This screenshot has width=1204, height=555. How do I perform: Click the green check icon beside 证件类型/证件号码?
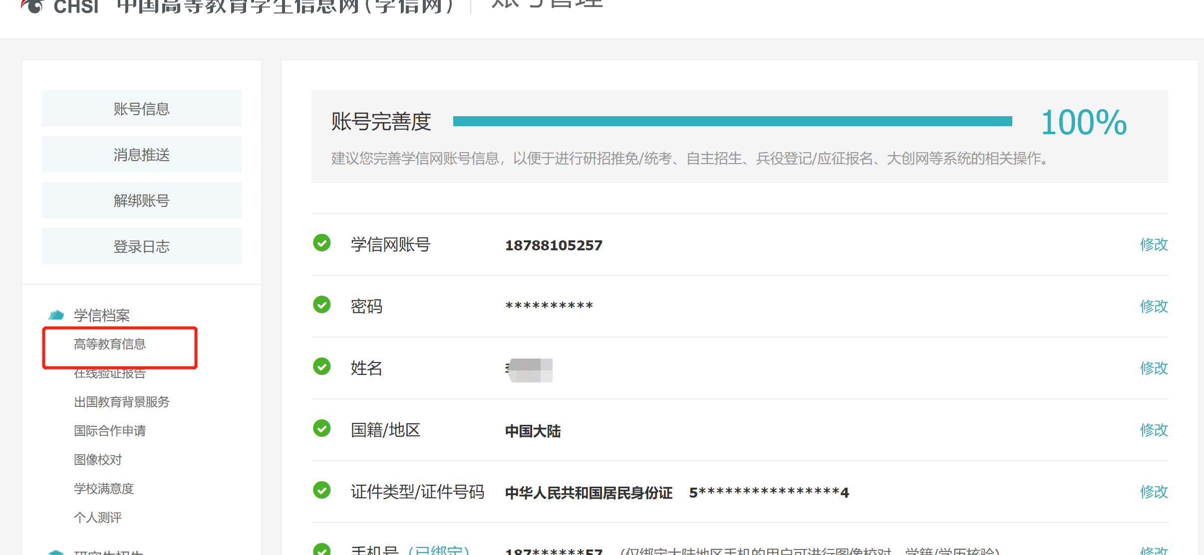(322, 490)
